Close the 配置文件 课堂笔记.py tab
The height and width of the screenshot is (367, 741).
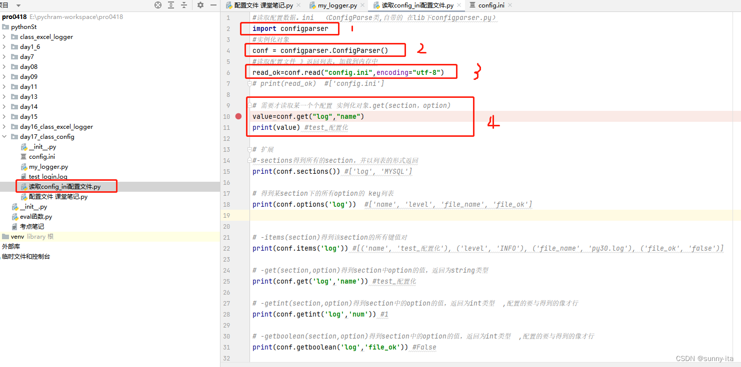pyautogui.click(x=298, y=5)
